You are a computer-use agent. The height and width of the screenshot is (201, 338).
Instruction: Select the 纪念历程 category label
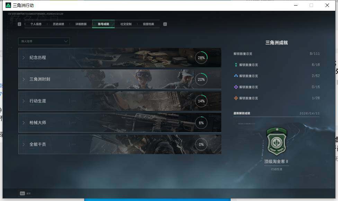[x=38, y=58]
